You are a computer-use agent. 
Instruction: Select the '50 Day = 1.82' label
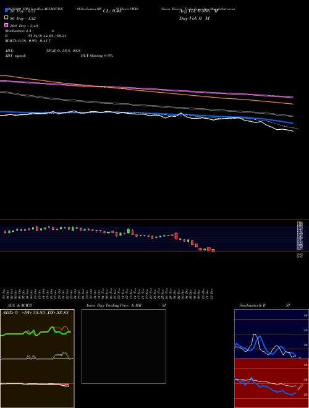[23, 19]
